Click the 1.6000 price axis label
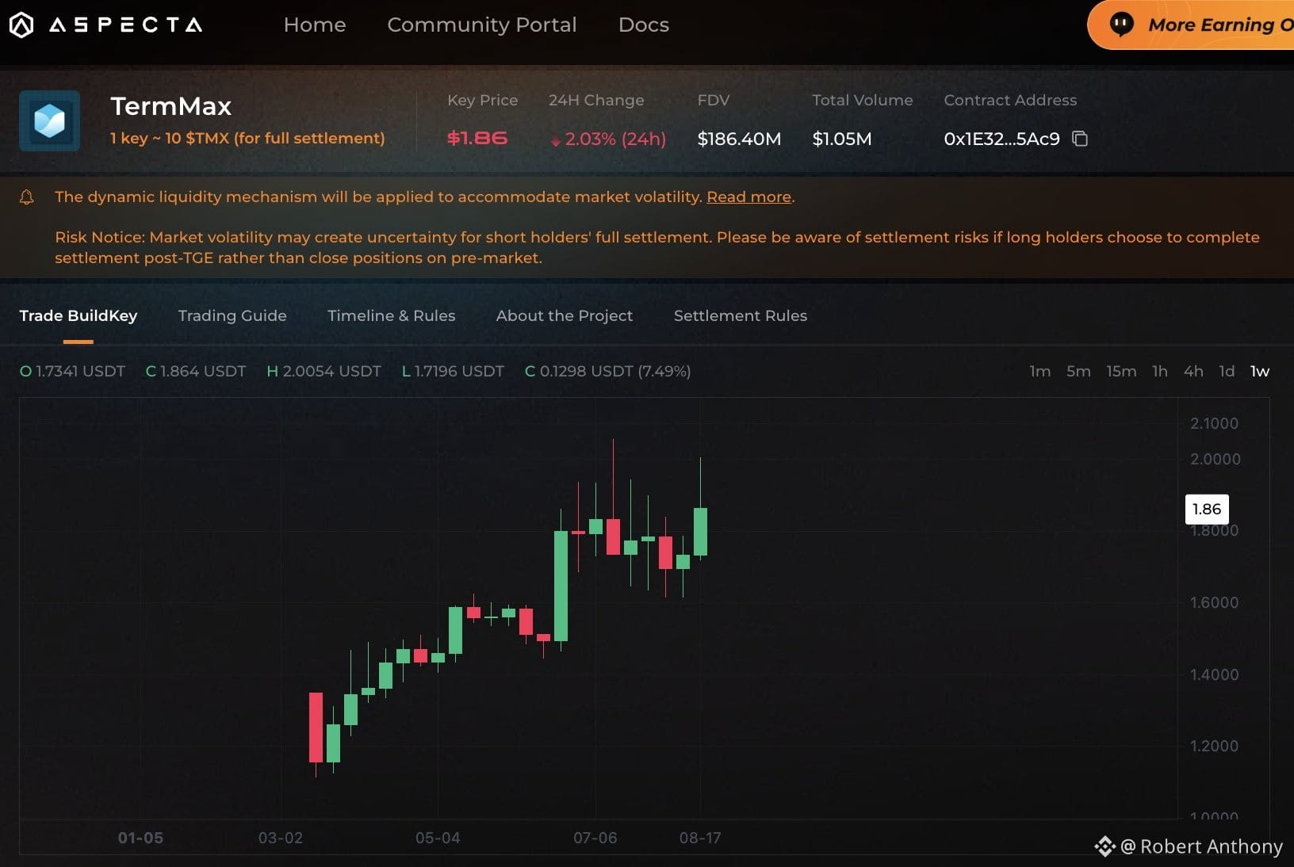Viewport: 1294px width, 867px height. coord(1214,602)
